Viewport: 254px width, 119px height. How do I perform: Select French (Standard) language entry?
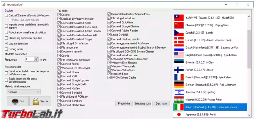pos(211,77)
